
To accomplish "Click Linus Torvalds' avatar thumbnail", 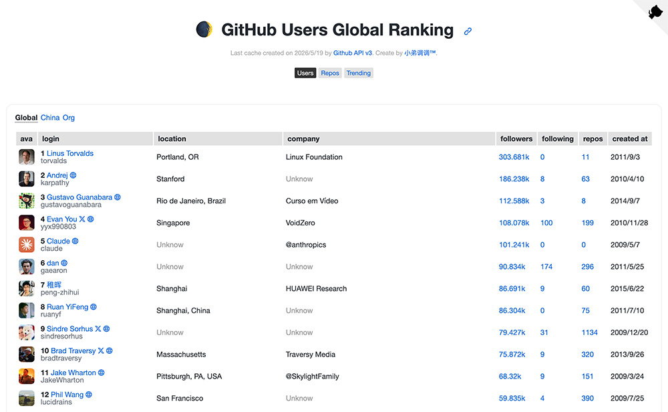I will [27, 157].
